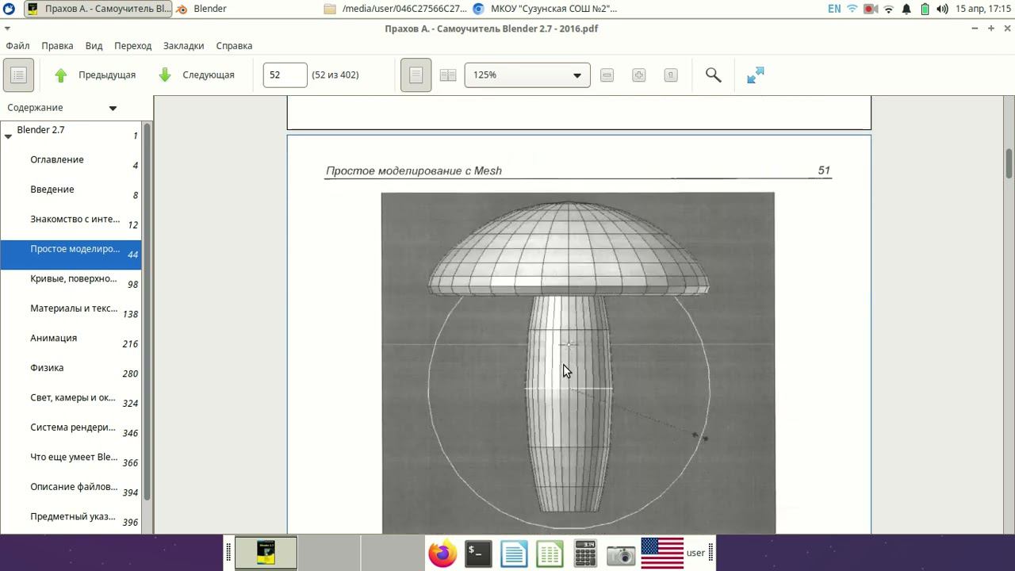The height and width of the screenshot is (571, 1015).
Task: Open the terminal from the dock
Action: point(478,553)
